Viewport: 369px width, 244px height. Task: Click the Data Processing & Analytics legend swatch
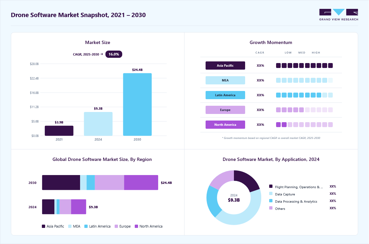270,201
